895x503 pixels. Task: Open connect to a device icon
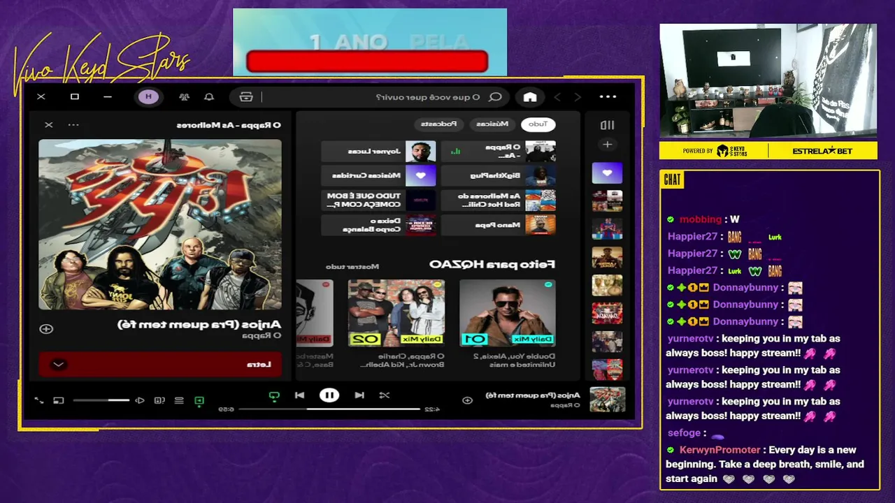pos(159,400)
